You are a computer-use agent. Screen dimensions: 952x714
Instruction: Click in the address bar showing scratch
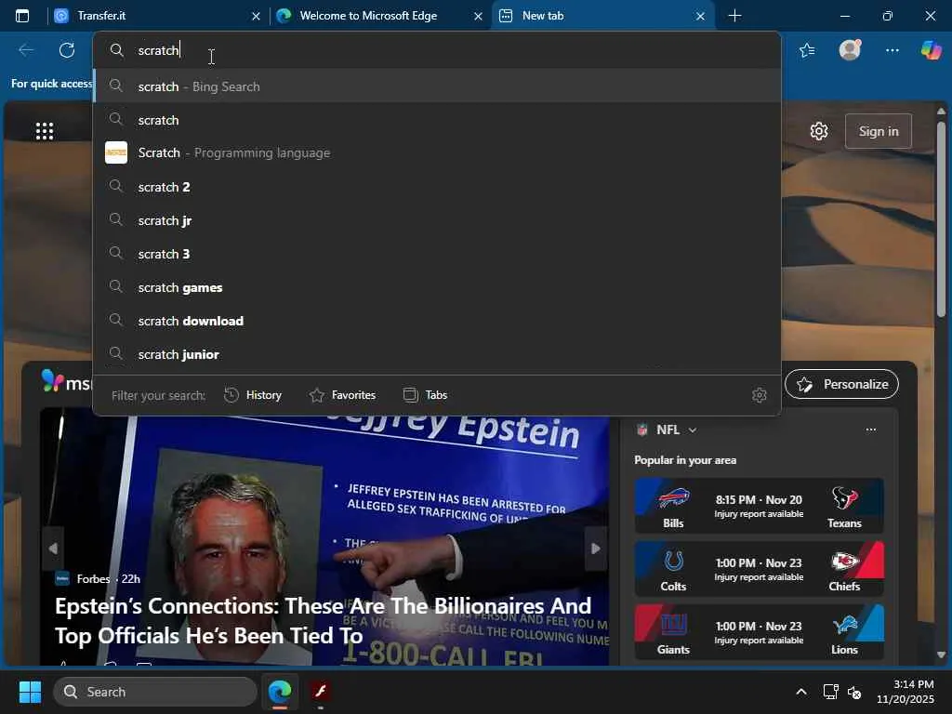click(x=437, y=50)
